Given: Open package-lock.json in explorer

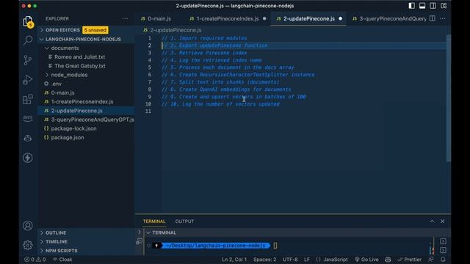Looking at the screenshot, I should coord(73,129).
